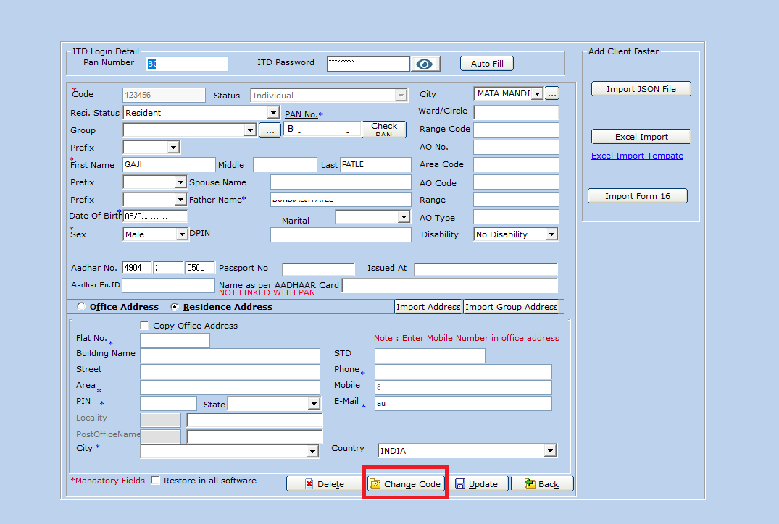This screenshot has width=779, height=524.
Task: Click the Back button
Action: click(x=542, y=483)
